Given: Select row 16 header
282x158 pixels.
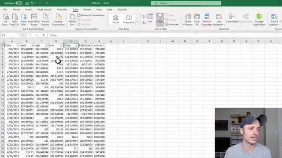Looking at the screenshot, I should pyautogui.click(x=3, y=103).
